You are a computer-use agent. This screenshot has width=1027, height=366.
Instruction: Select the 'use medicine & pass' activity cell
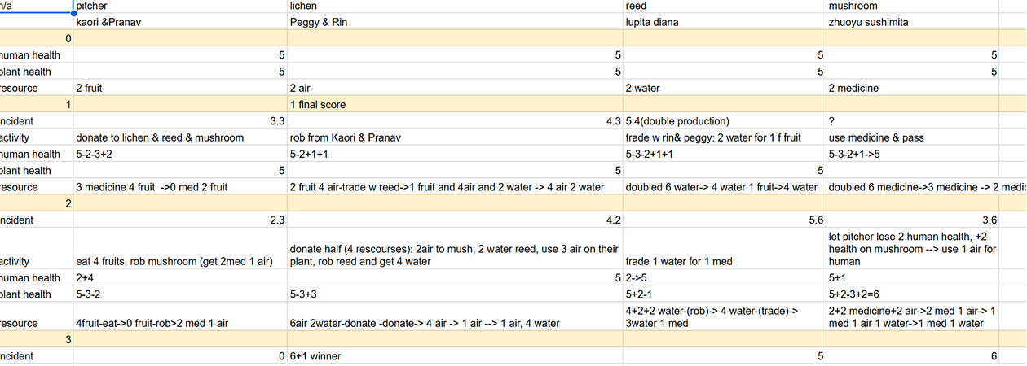click(911, 137)
